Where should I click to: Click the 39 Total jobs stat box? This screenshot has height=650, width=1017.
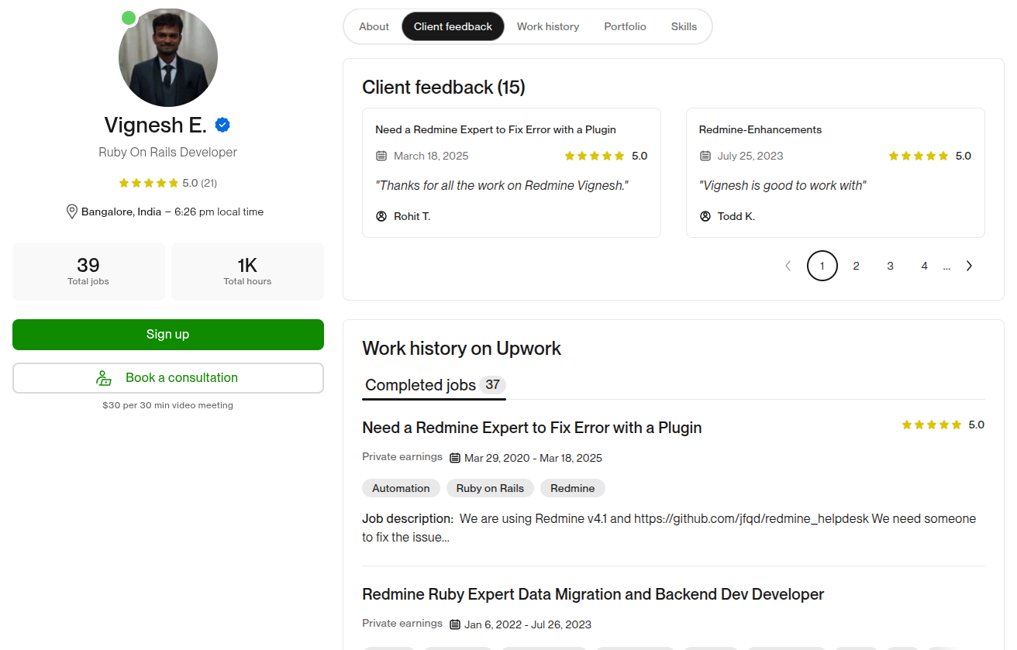(x=88, y=271)
